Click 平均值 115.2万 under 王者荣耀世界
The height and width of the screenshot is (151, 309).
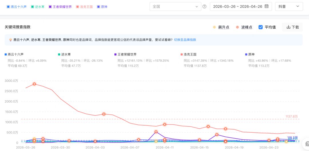pyautogui.click(x=128, y=66)
